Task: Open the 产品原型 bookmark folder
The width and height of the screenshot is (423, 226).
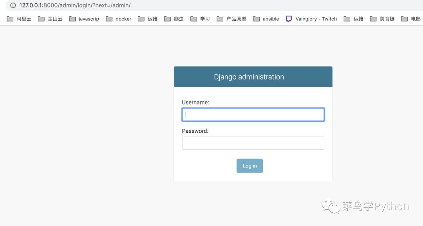Action: (x=231, y=19)
